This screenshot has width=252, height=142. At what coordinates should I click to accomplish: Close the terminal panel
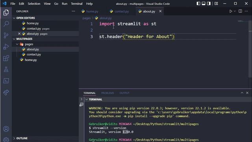tap(247, 93)
